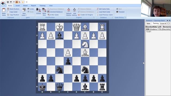Find position Online
Viewport: 171px width, 96px height.
coord(38,11)
